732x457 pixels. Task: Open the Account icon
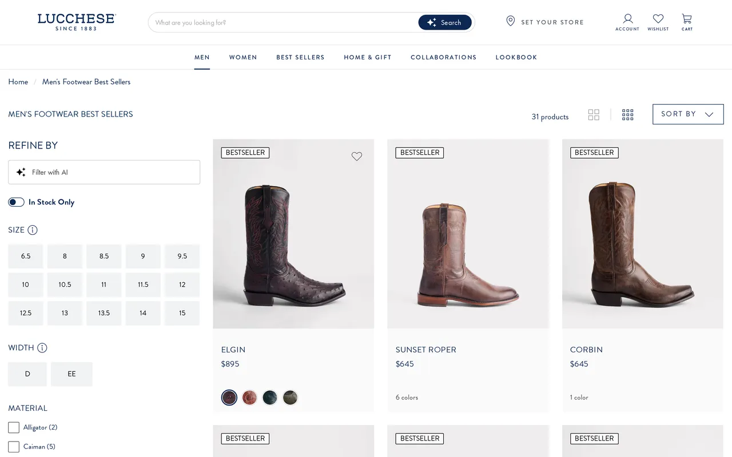pos(627,22)
